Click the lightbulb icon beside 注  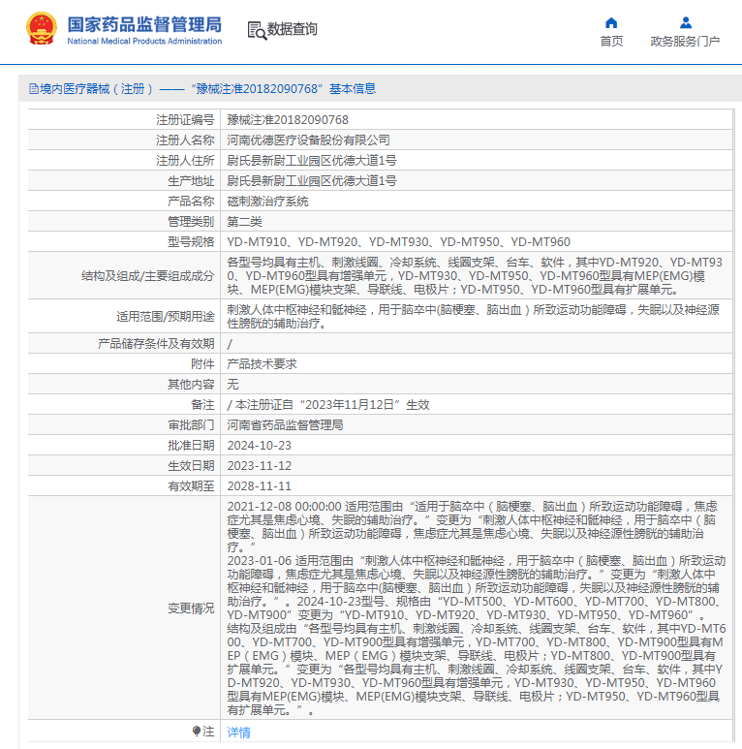(197, 731)
